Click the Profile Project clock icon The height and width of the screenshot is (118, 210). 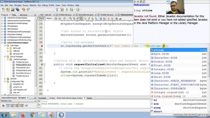coord(78,10)
